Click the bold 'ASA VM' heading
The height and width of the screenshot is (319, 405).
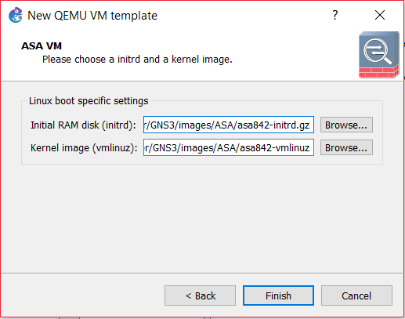[42, 46]
